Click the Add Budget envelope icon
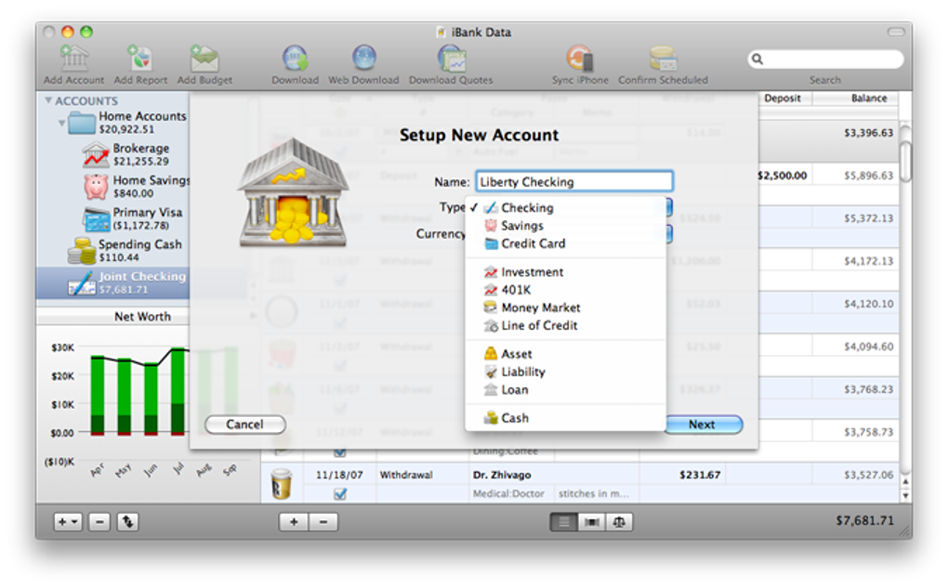 pyautogui.click(x=204, y=59)
